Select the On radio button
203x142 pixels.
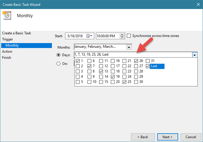click(x=59, y=63)
